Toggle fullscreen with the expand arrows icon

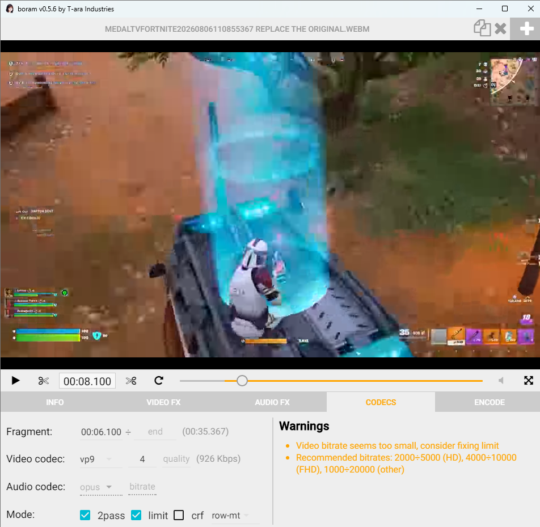click(x=528, y=381)
